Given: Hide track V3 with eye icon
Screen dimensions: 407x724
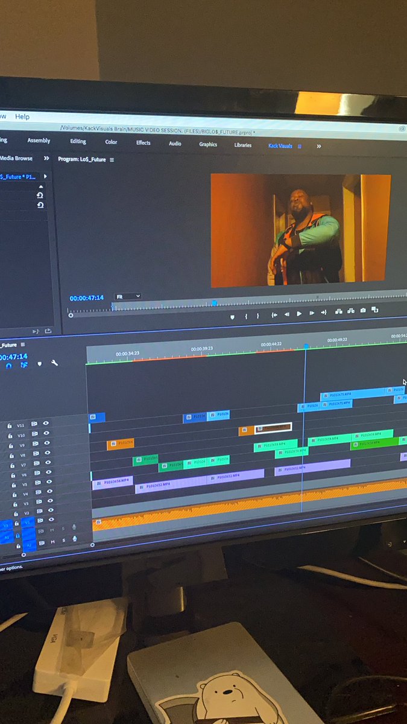Looking at the screenshot, I should point(51,501).
